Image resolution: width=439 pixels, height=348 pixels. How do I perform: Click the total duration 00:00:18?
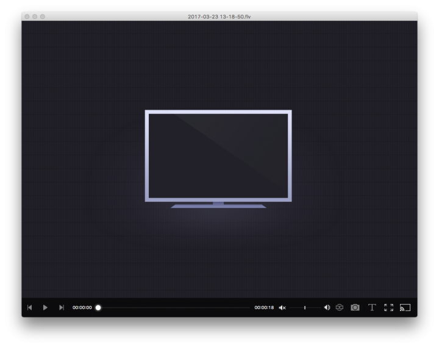264,307
